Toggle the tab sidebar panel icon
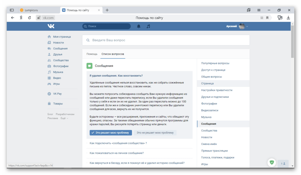This screenshot has width=301, height=175. point(12,10)
